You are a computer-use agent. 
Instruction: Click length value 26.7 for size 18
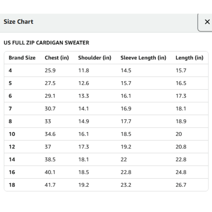click(181, 185)
